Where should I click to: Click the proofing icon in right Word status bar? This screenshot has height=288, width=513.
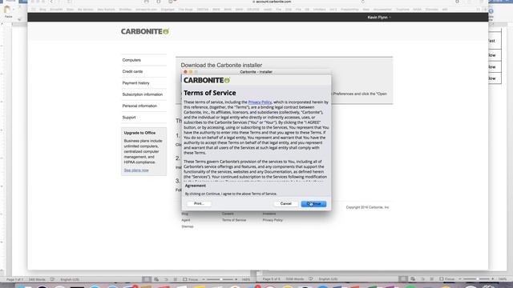click(310, 279)
